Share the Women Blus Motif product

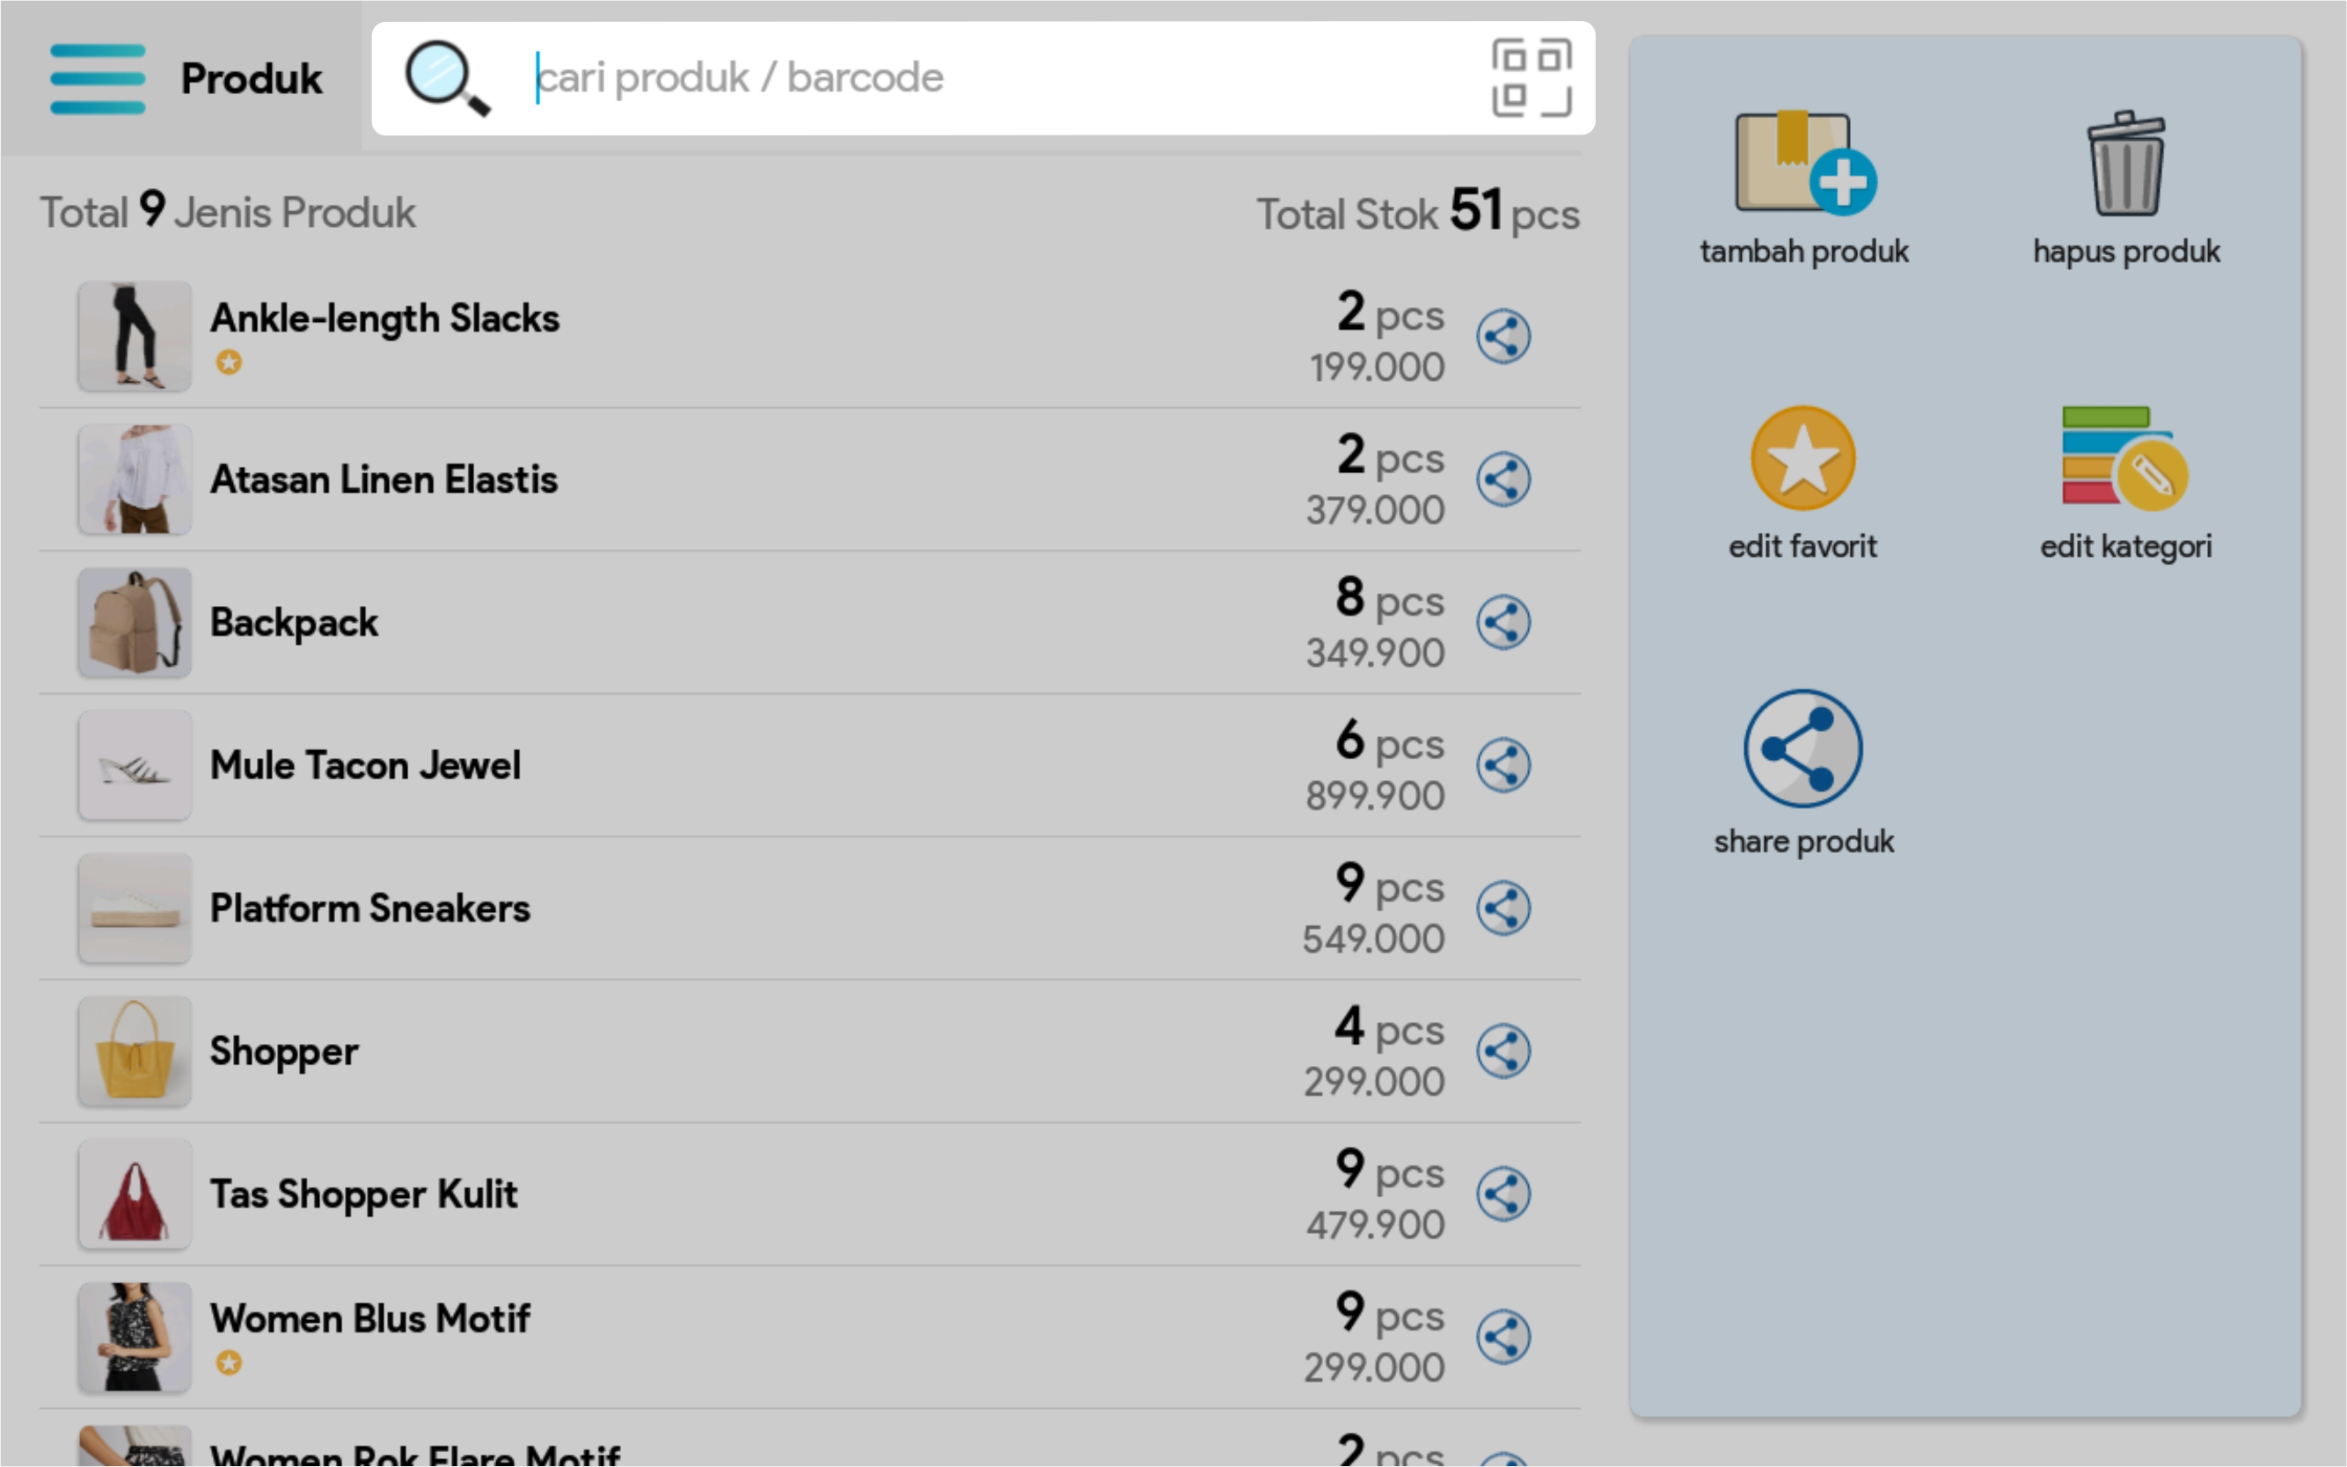[x=1503, y=1337]
